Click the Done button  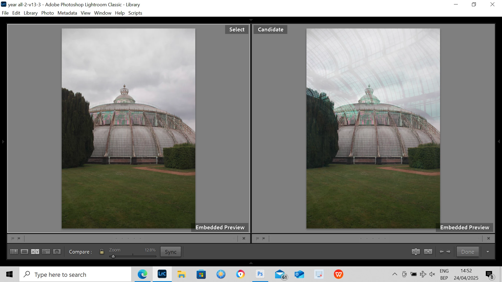467,252
